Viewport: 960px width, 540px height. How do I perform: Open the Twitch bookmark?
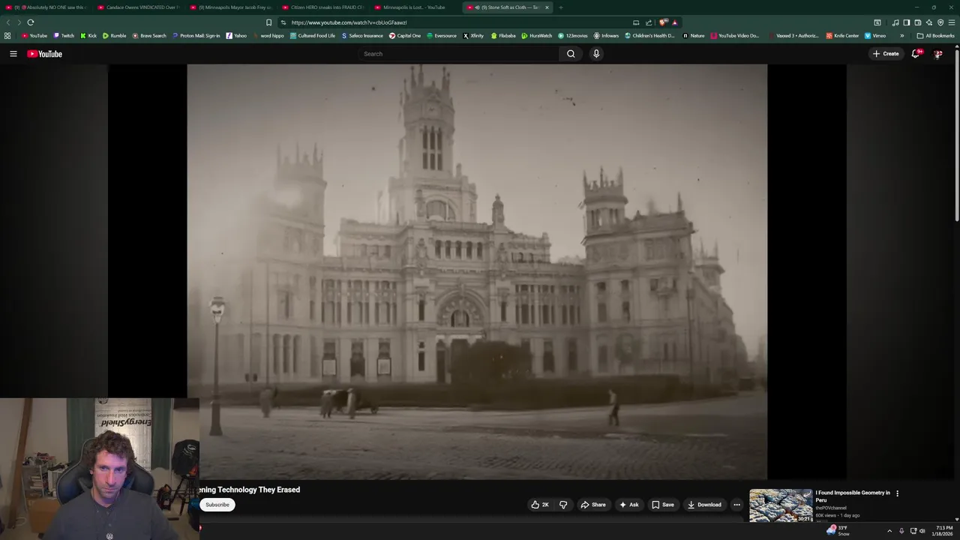64,35
